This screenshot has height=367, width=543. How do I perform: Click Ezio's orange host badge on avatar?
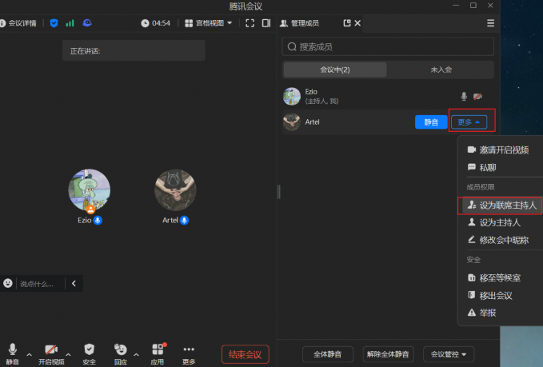[x=90, y=209]
